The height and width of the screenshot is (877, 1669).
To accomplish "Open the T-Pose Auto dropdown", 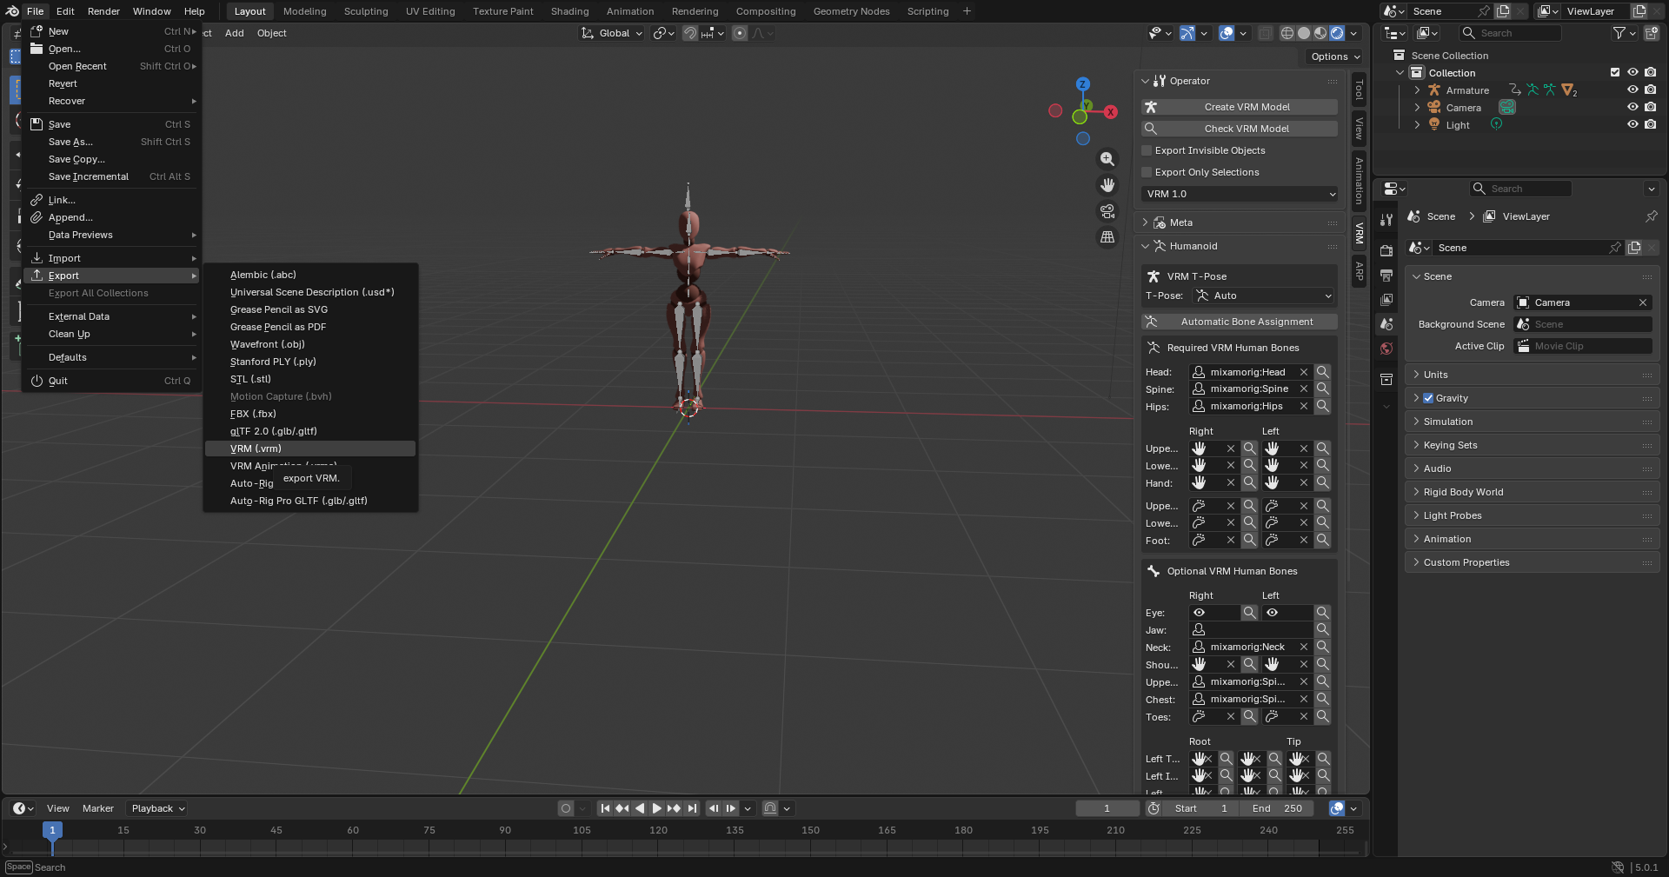I will click(x=1263, y=296).
